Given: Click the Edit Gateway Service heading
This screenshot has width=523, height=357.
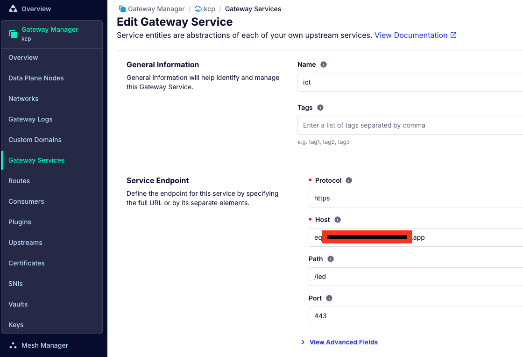Looking at the screenshot, I should click(x=175, y=22).
